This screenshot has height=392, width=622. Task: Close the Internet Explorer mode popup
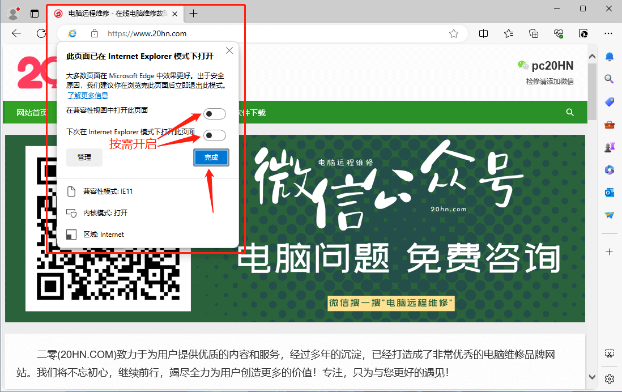pyautogui.click(x=229, y=51)
